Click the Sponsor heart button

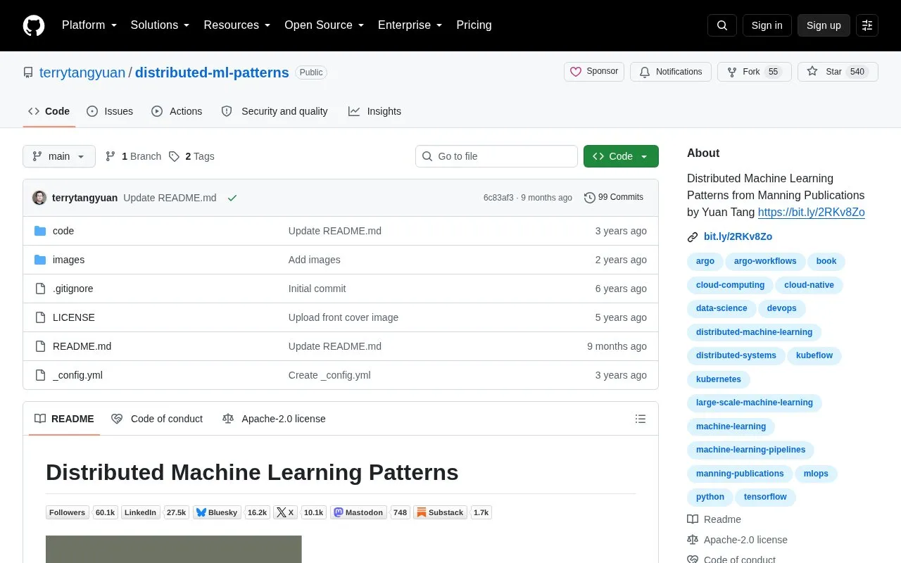tap(594, 72)
